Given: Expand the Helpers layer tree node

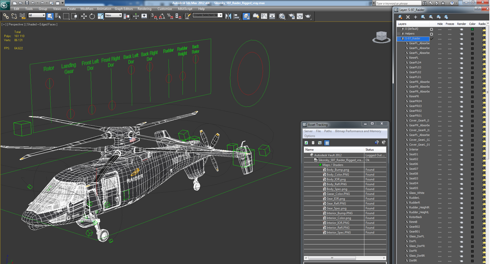Looking at the screenshot, I should point(399,34).
